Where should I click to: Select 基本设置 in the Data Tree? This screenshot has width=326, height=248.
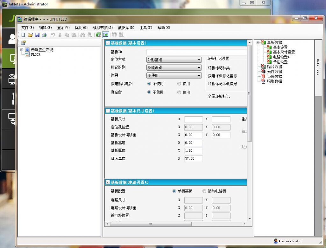click(280, 47)
